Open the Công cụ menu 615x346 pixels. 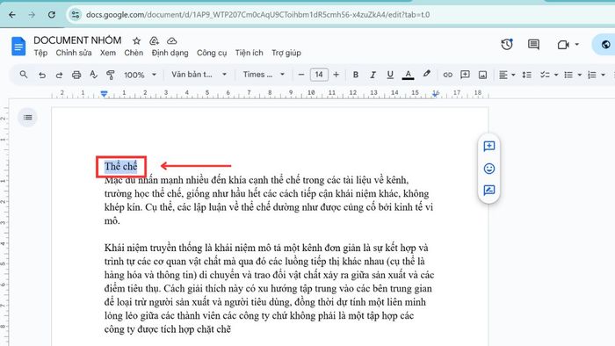(x=212, y=53)
